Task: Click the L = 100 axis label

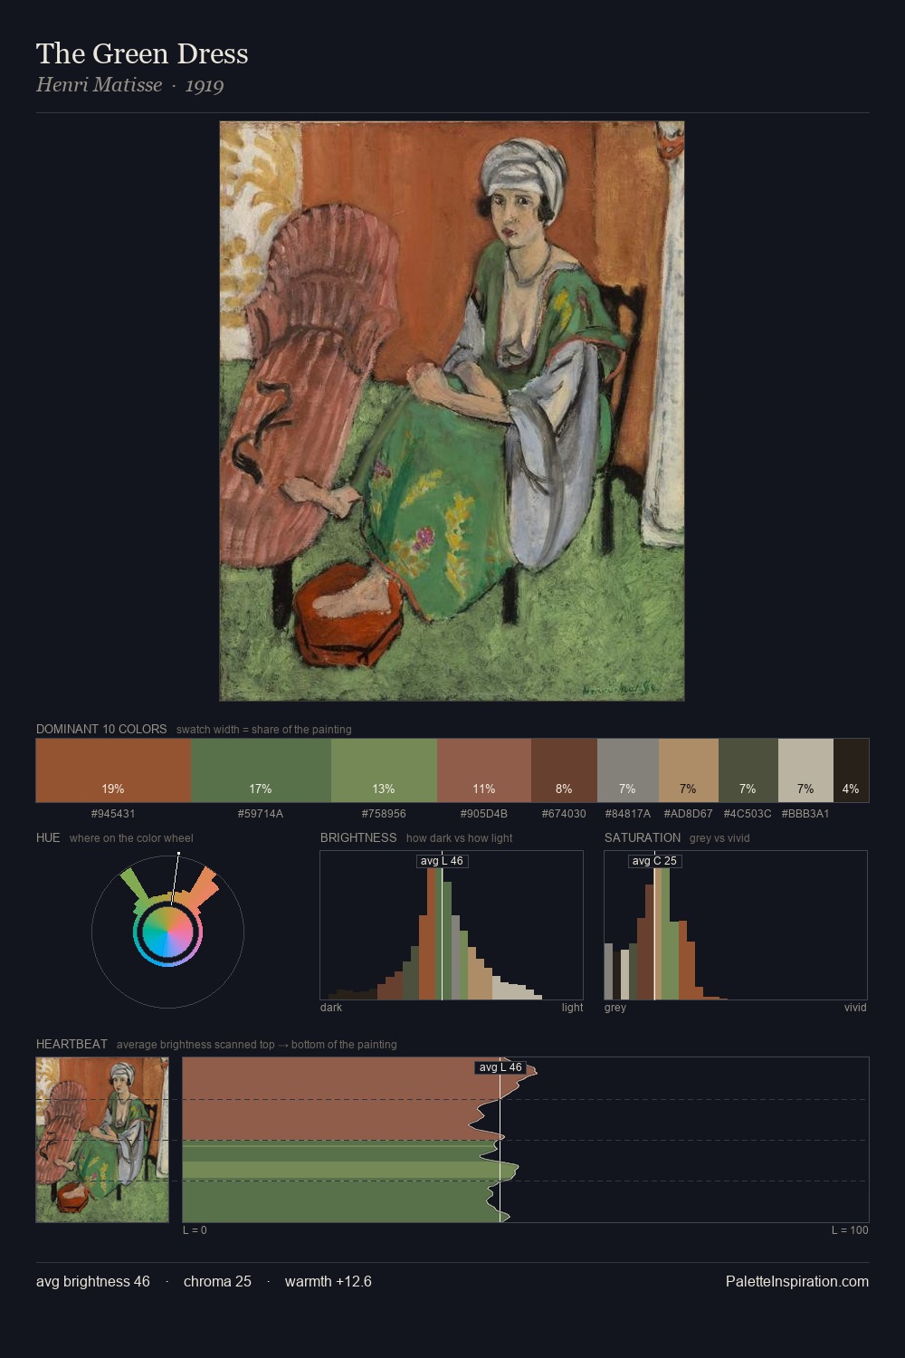Action: click(x=850, y=1230)
